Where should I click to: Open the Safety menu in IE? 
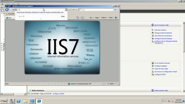(104, 18)
